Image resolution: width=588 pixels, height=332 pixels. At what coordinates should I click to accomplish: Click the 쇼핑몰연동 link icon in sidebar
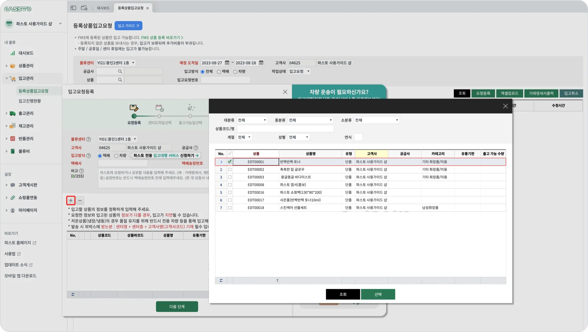(x=13, y=198)
